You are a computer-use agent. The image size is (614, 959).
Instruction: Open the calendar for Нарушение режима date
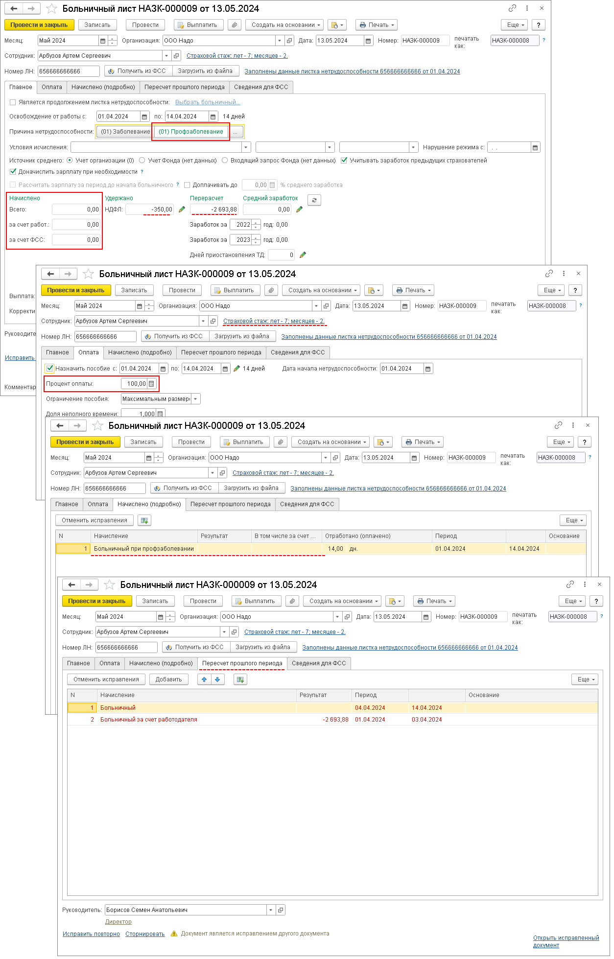[x=535, y=147]
